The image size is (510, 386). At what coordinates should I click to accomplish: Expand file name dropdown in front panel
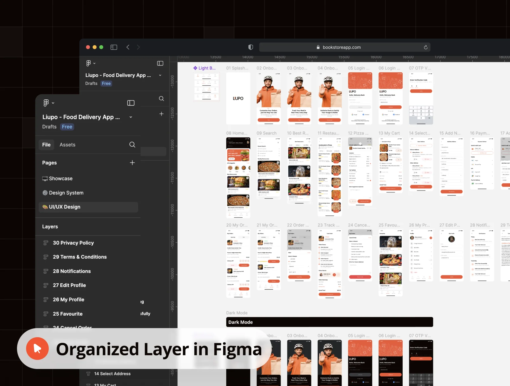coord(131,117)
